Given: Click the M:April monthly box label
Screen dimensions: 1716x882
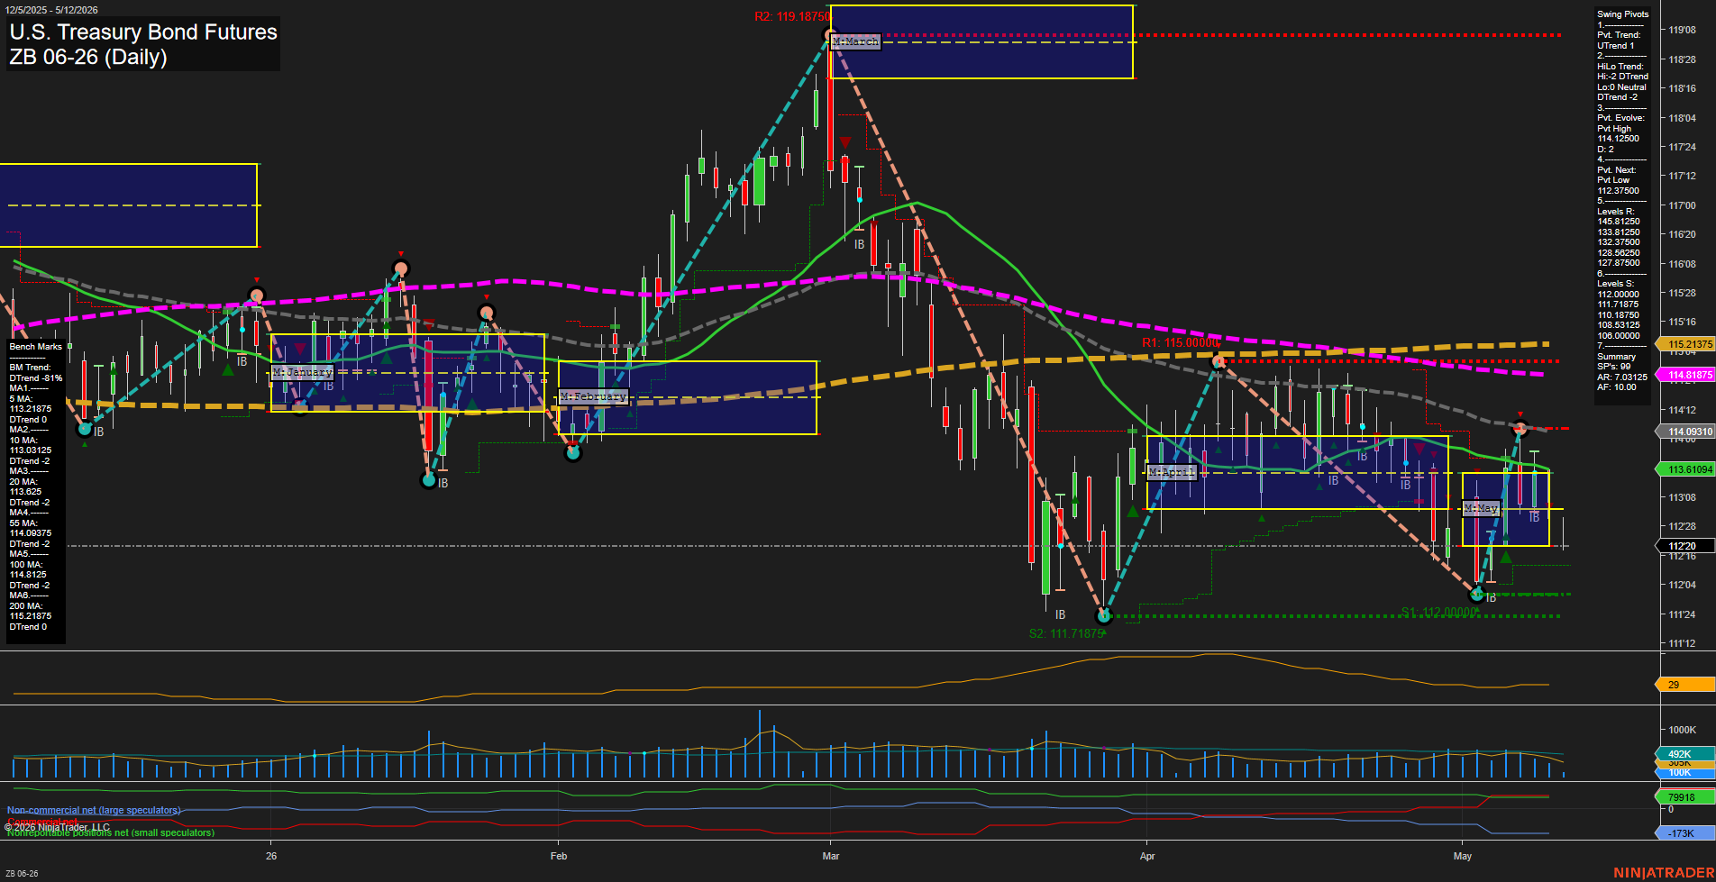Looking at the screenshot, I should (1171, 472).
